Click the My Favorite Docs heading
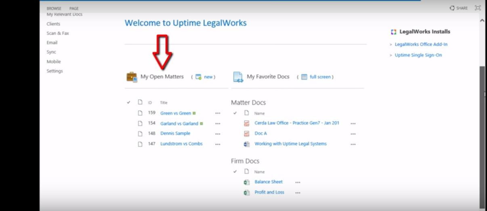 click(x=268, y=77)
